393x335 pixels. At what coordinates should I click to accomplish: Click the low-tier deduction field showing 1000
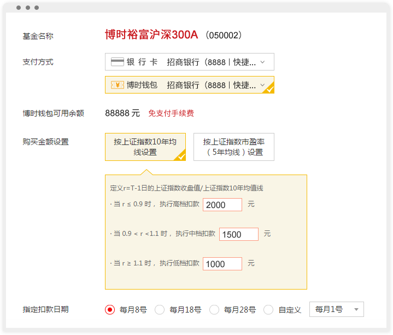click(222, 264)
